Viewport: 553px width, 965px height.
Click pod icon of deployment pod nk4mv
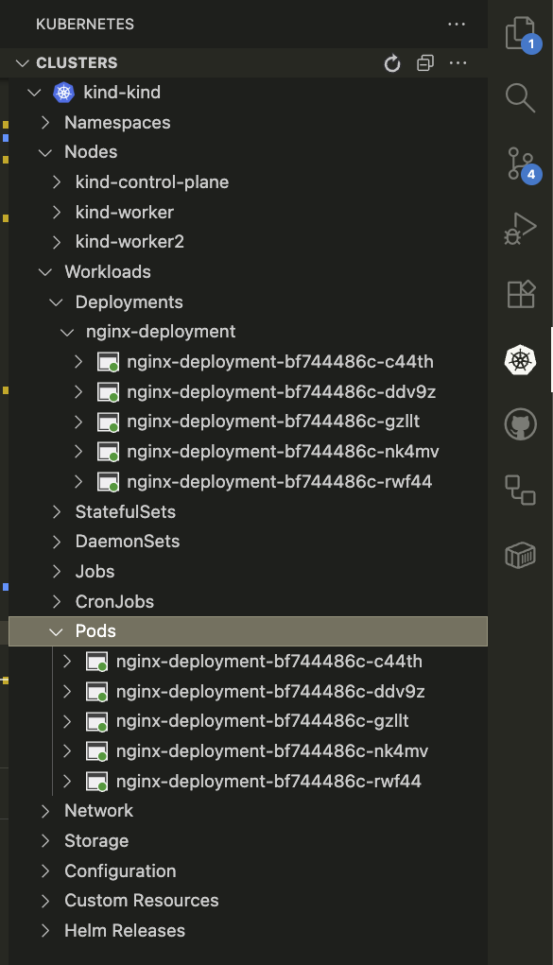109,452
